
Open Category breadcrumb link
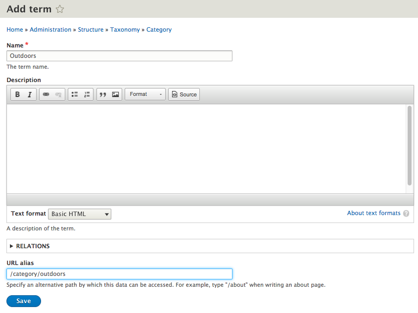point(159,30)
